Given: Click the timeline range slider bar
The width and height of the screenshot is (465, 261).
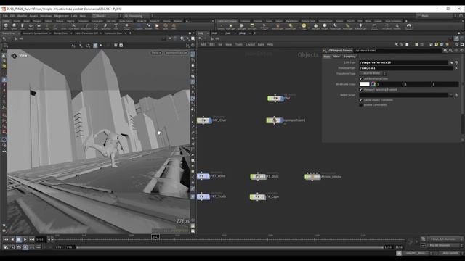Looking at the screenshot, I should pyautogui.click(x=230, y=247).
